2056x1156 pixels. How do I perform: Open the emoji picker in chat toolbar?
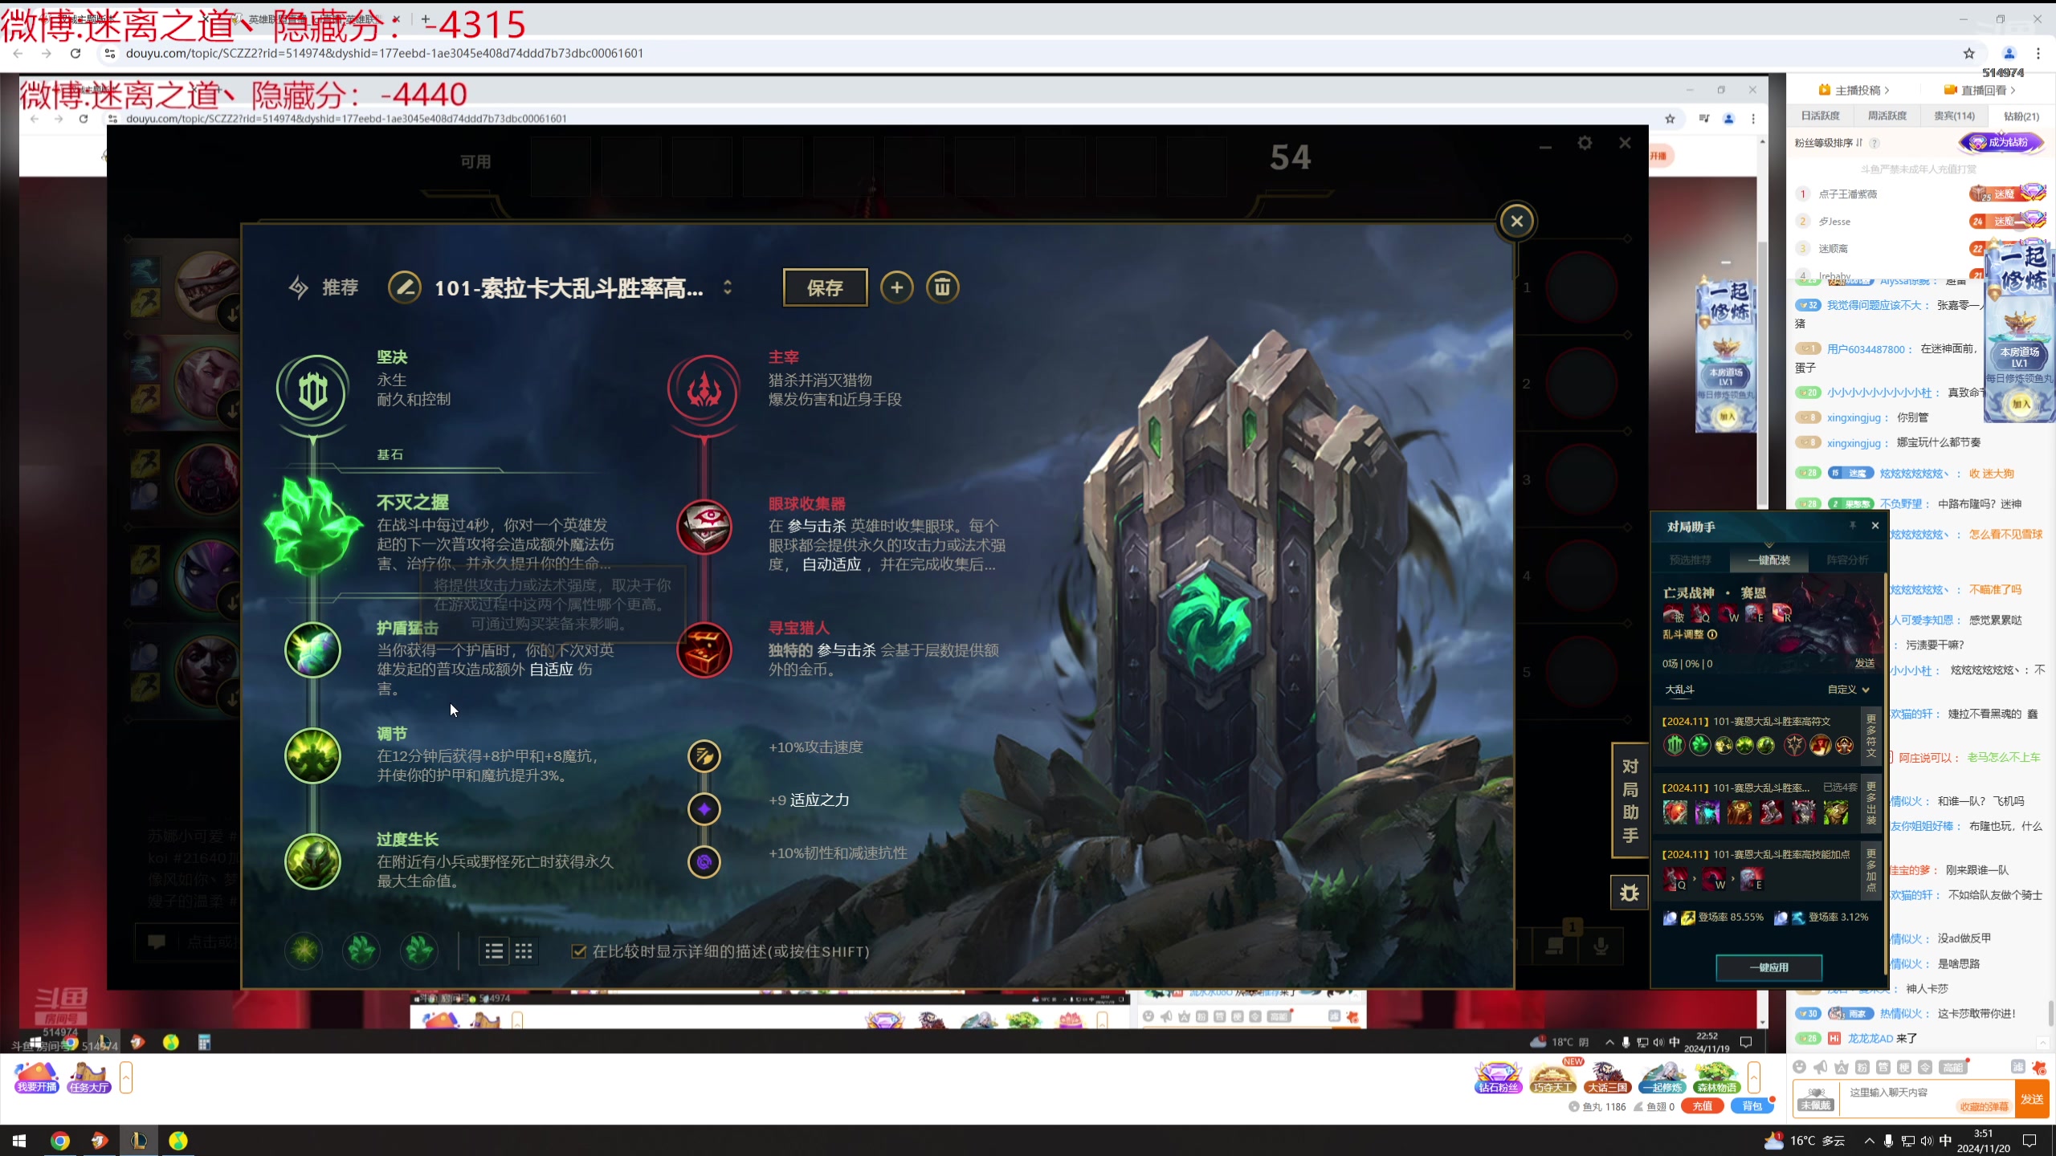point(1800,1067)
